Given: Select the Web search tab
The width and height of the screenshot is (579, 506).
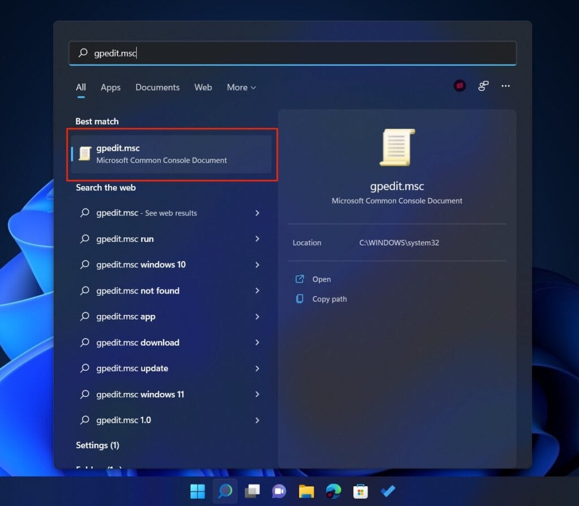Looking at the screenshot, I should pyautogui.click(x=203, y=87).
